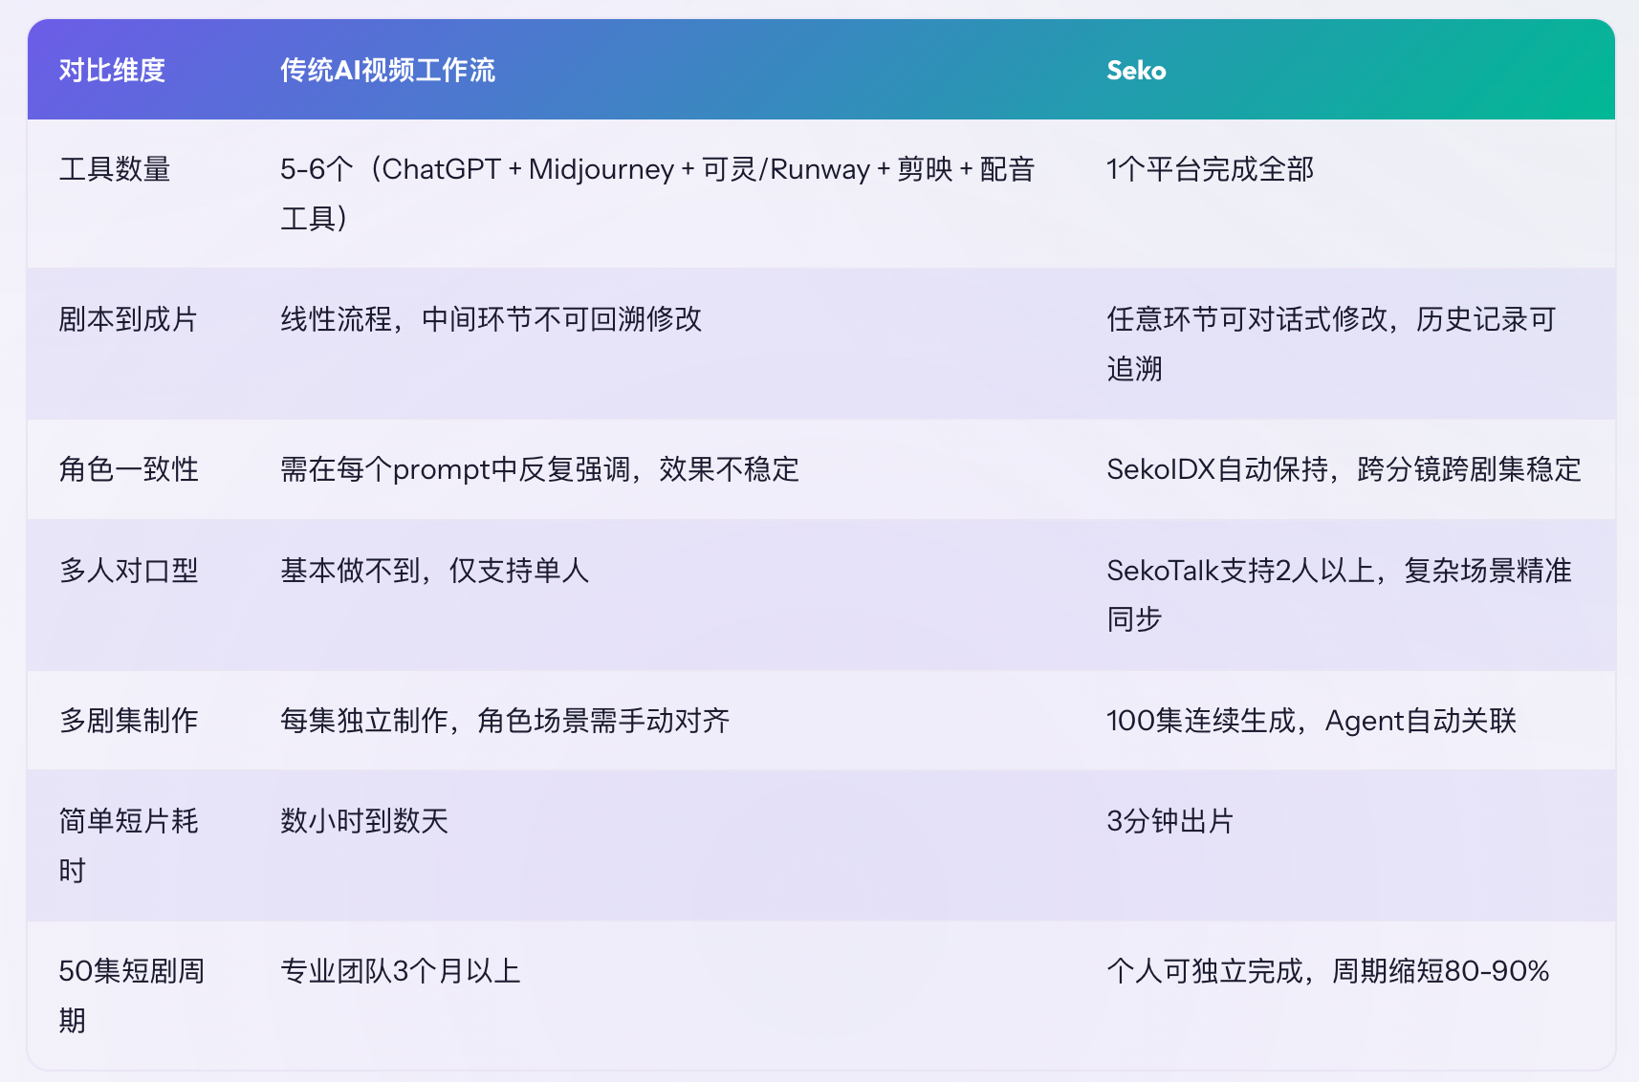Click the 'SekoIDX自动保持' cell

click(x=1344, y=469)
